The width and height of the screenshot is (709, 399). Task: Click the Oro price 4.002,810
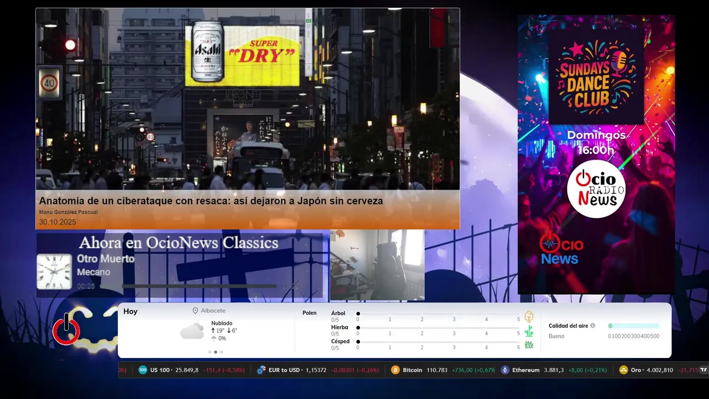tap(660, 370)
